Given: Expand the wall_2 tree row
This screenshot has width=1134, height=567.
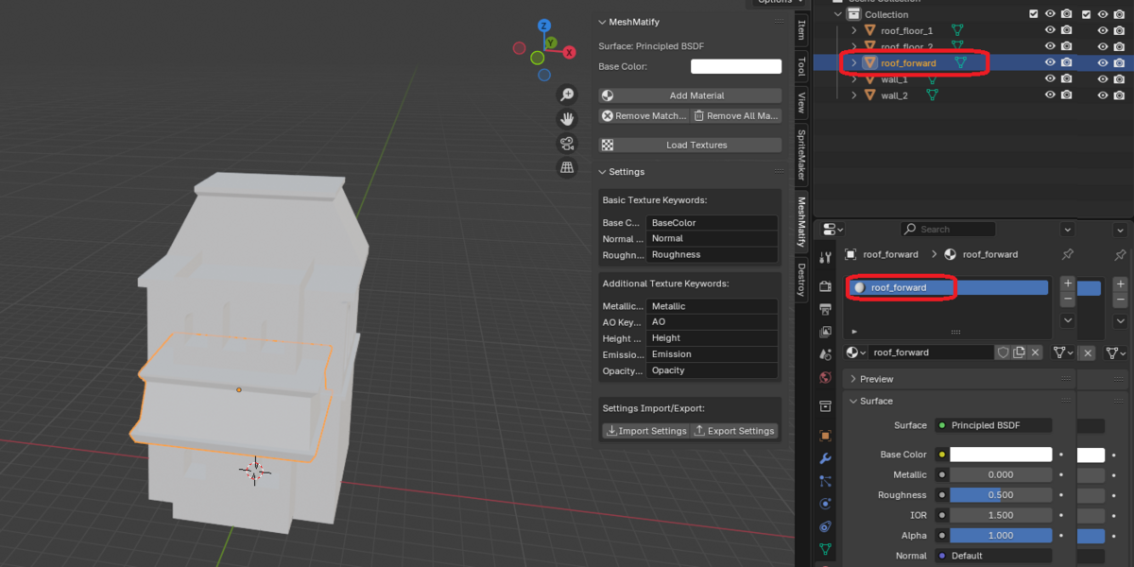Looking at the screenshot, I should [x=854, y=95].
